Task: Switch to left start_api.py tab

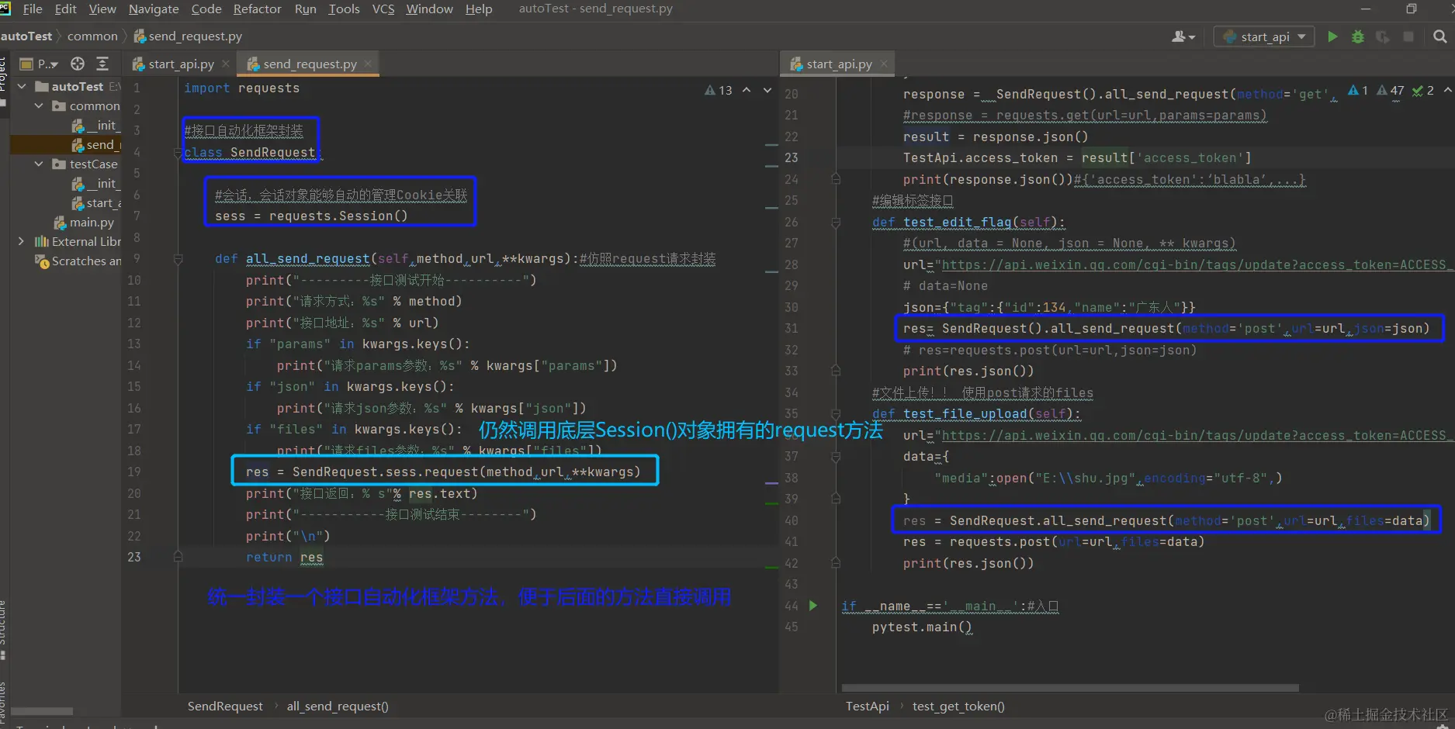Action: click(x=181, y=64)
